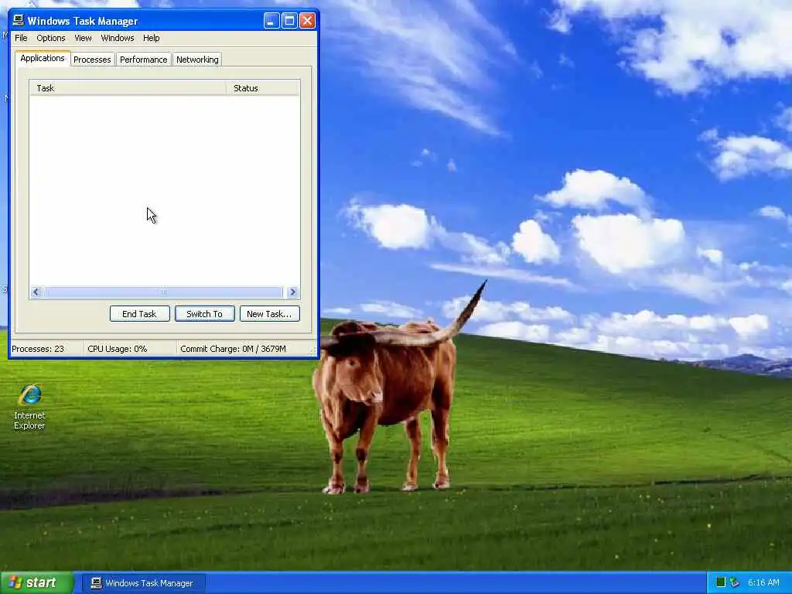
Task: Select the Applications tab
Action: (43, 58)
